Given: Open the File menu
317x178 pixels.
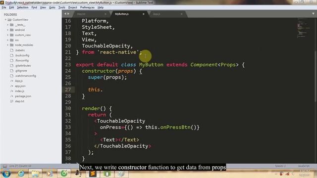Looking at the screenshot, I should 4,7.
